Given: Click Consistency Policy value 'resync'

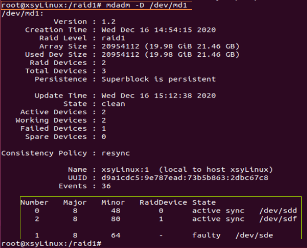Looking at the screenshot, I should pyautogui.click(x=116, y=153).
